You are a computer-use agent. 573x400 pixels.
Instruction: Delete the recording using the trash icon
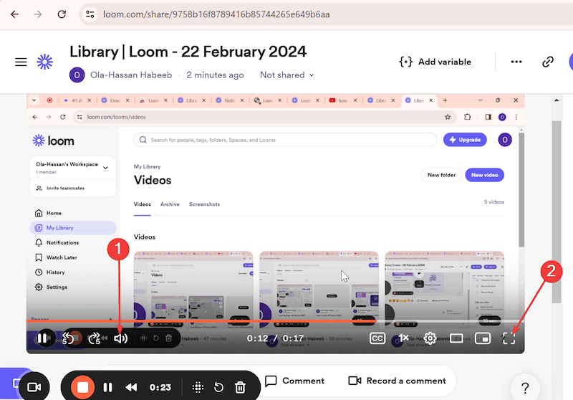tap(240, 387)
